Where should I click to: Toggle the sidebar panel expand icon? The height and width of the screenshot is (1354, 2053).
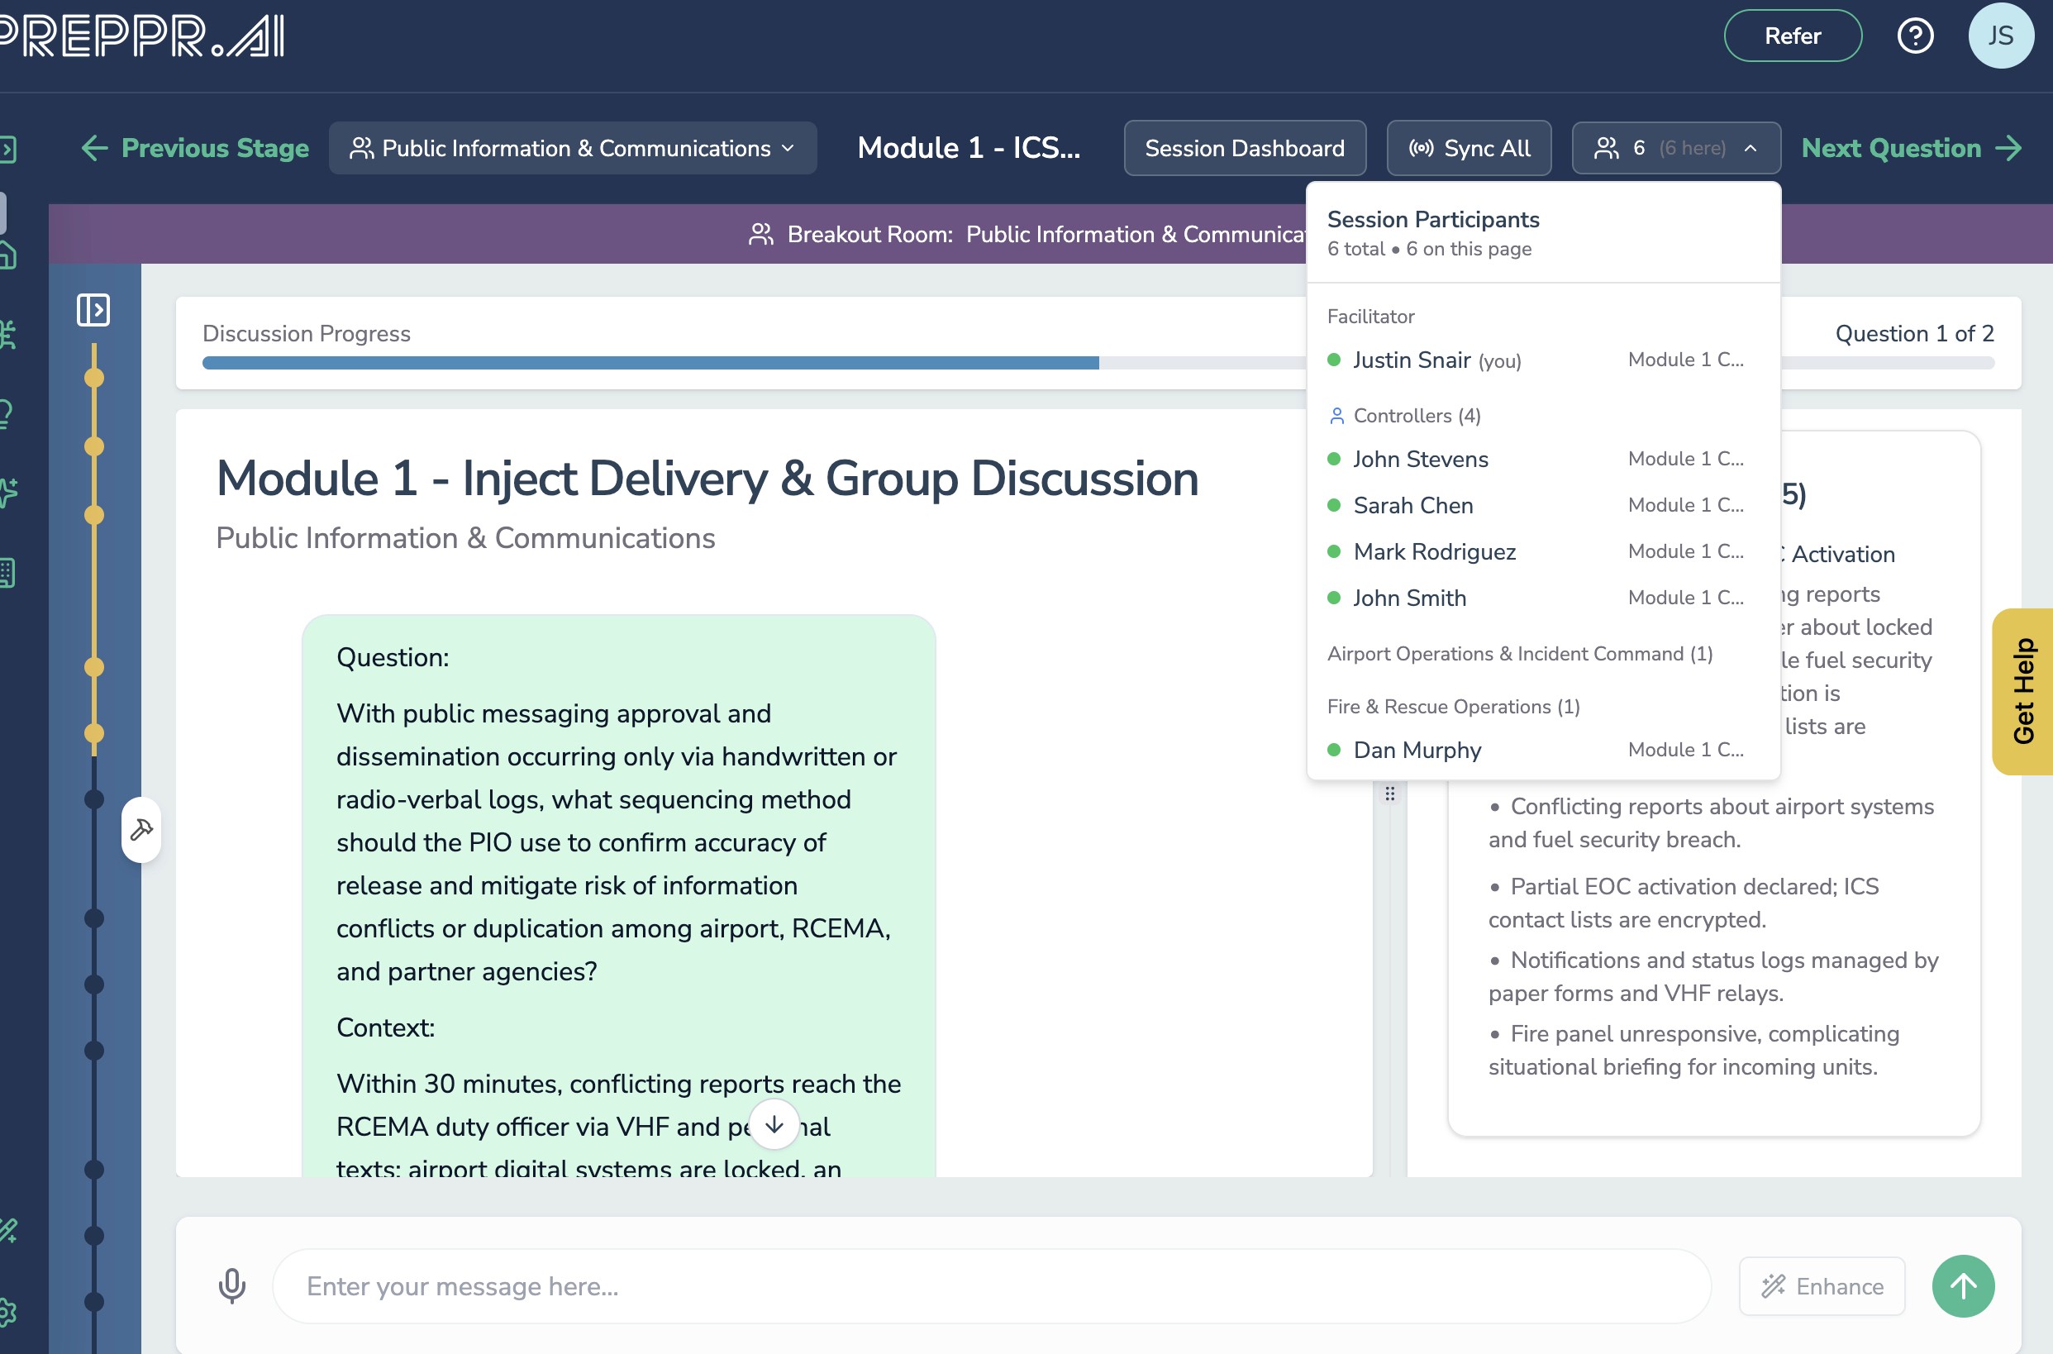click(93, 310)
